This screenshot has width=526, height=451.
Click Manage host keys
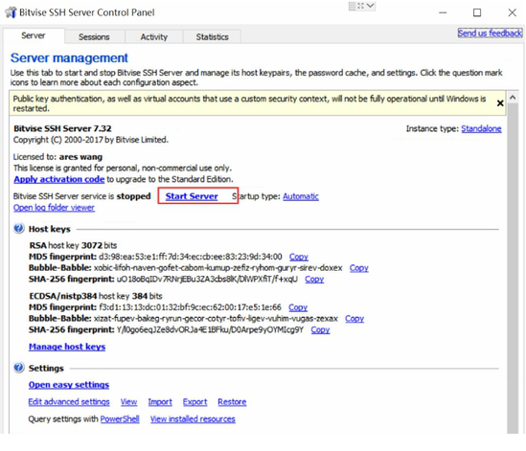coord(67,347)
